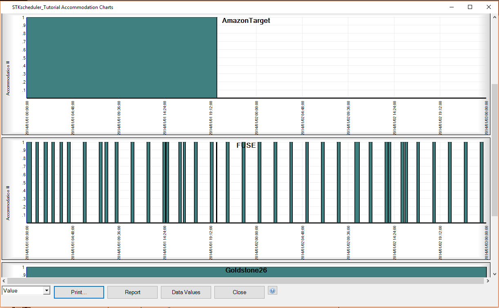Viewport: 499px width, 308px height.
Task: Minimize the Accommodation Charts window
Action: click(451, 7)
